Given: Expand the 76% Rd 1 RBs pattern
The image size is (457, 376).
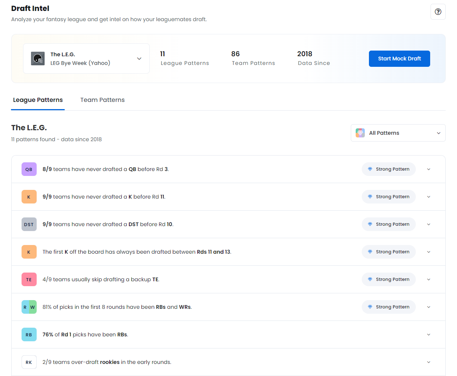Looking at the screenshot, I should (429, 334).
